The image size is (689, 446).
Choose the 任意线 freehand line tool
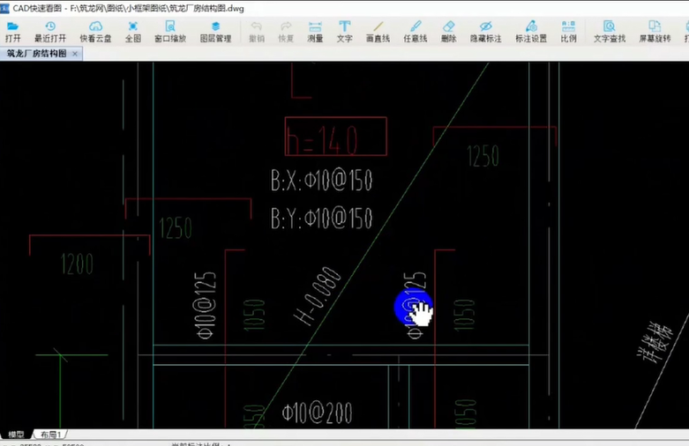[415, 31]
